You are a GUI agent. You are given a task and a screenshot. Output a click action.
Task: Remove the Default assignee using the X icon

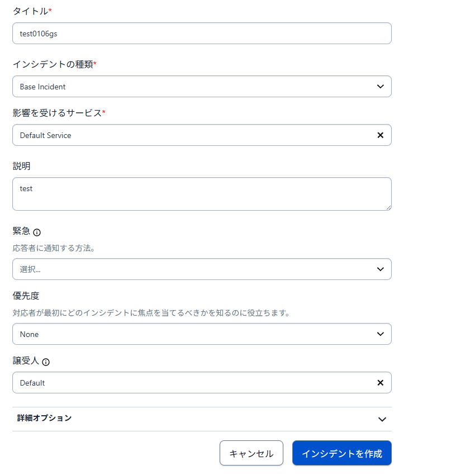(381, 383)
